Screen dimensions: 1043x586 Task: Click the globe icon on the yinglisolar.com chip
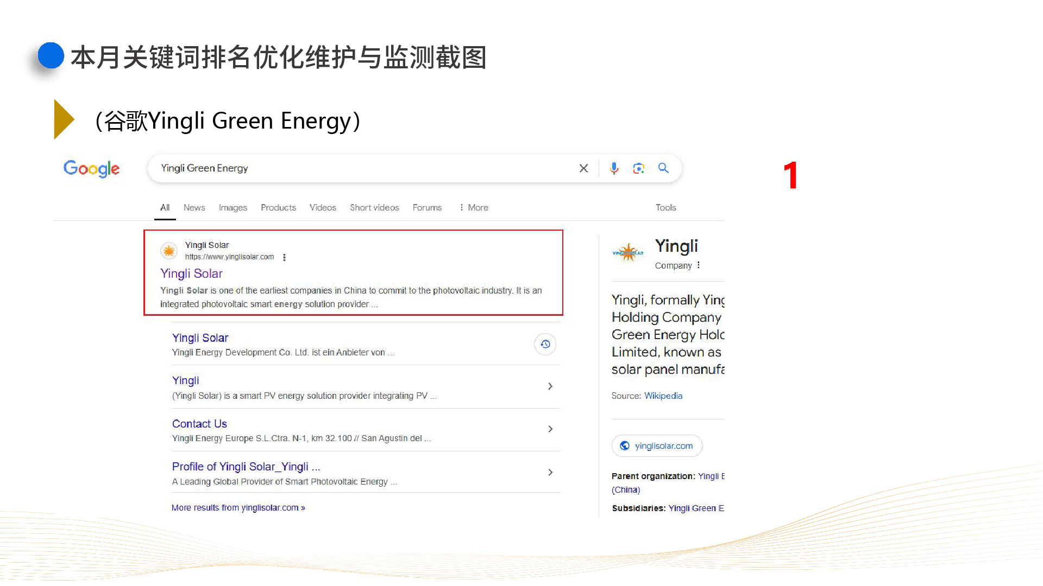(x=625, y=445)
